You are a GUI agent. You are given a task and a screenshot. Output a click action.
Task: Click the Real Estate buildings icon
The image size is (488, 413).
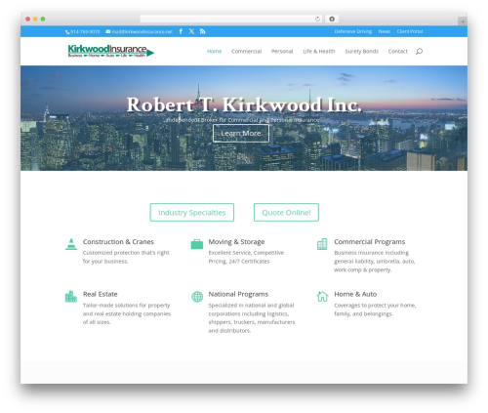point(71,297)
